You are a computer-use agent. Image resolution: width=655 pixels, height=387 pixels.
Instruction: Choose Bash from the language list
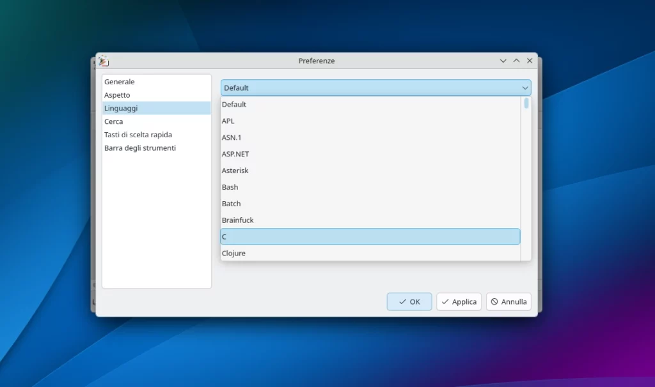370,187
